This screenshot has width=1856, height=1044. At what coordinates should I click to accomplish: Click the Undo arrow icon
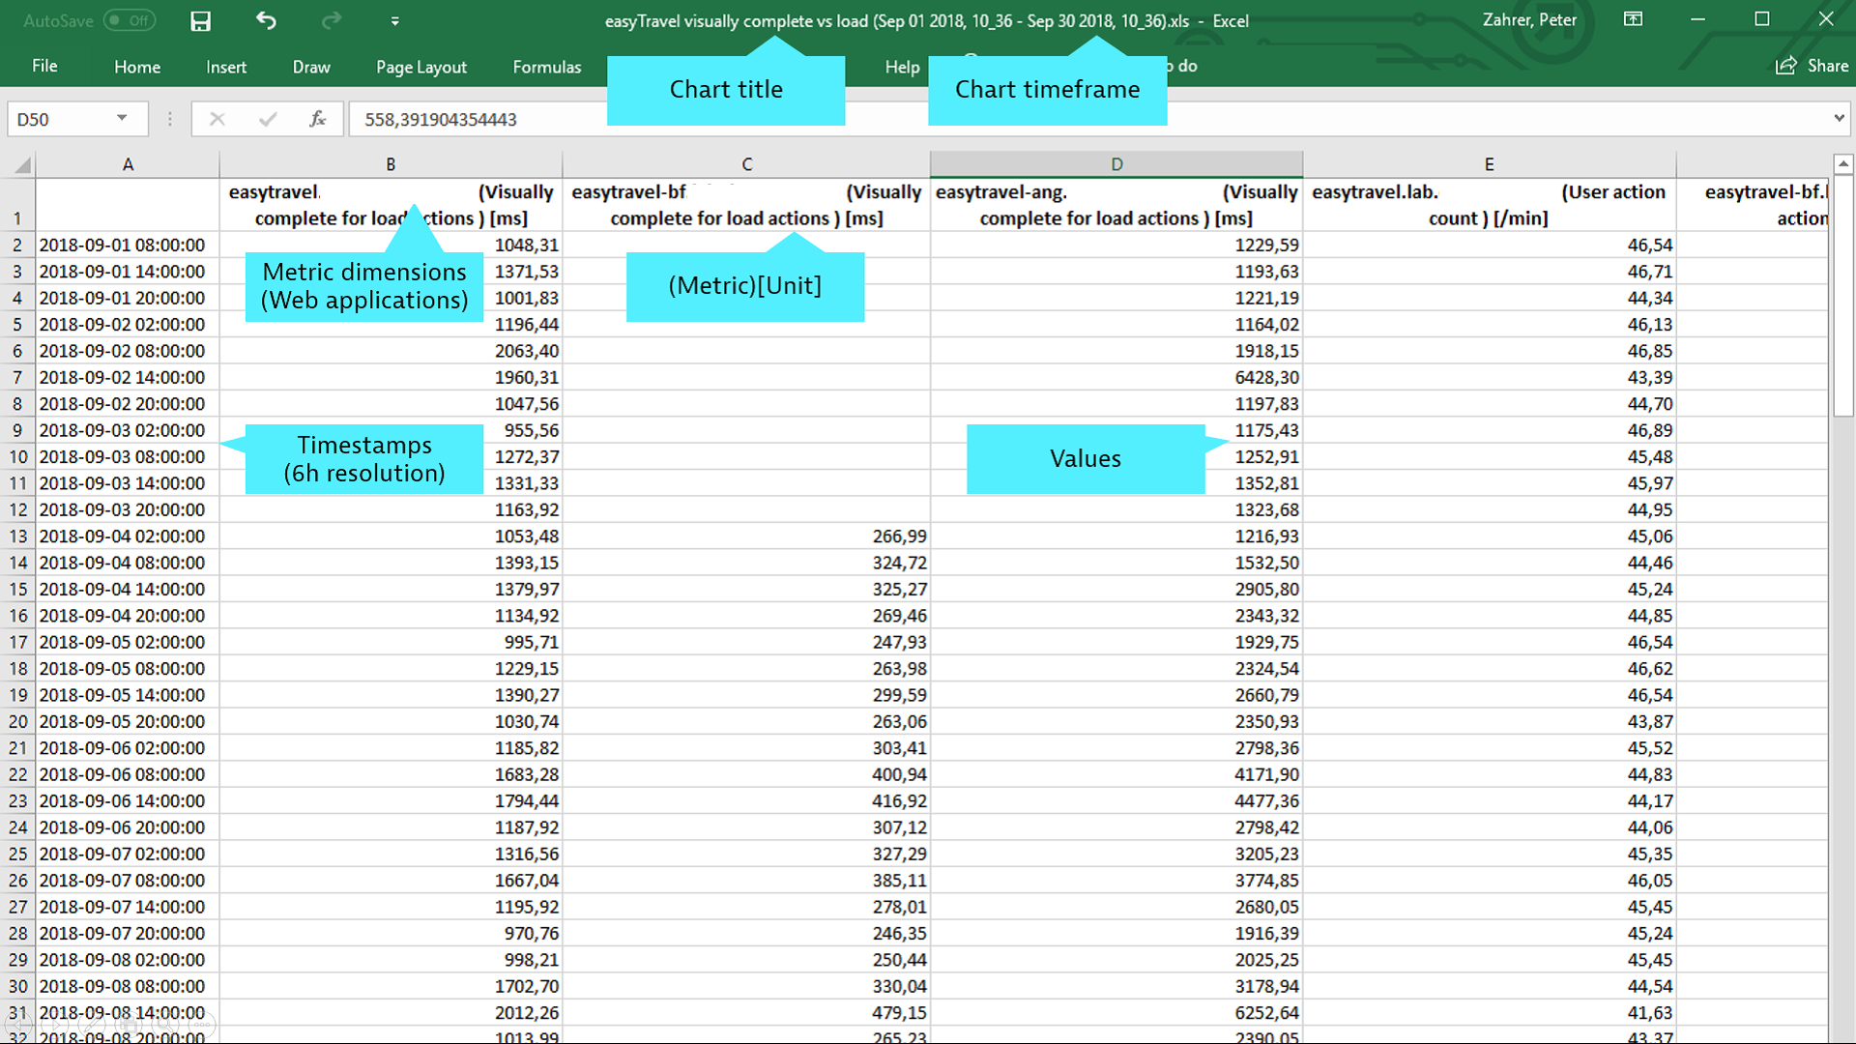tap(266, 20)
